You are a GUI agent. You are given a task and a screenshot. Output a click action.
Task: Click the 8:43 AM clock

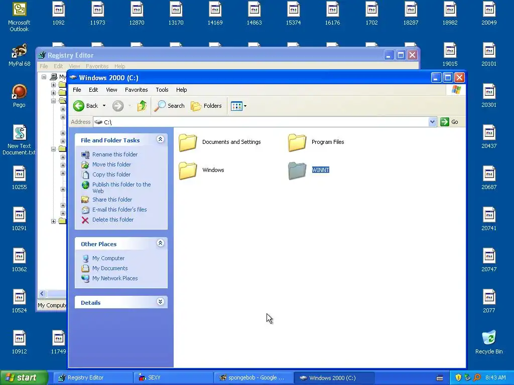[x=495, y=377]
